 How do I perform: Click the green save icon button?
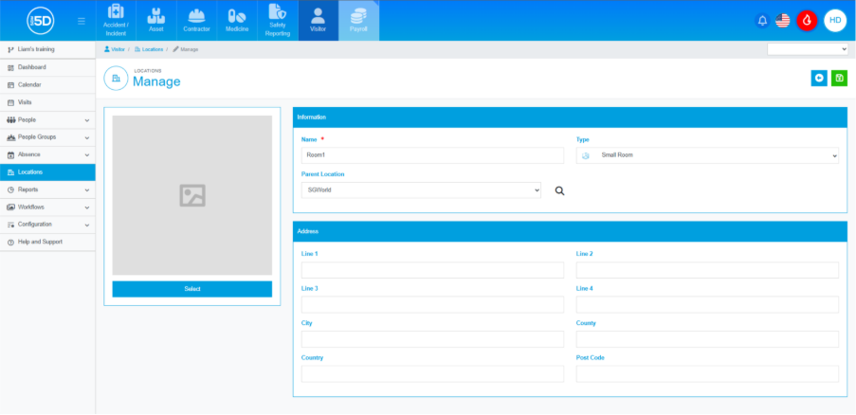point(839,78)
